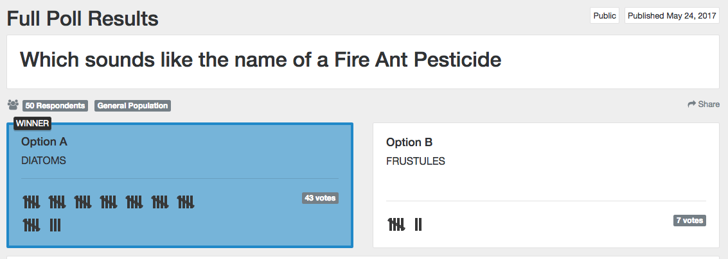Click the 43 votes badge
728x259 pixels.
(x=320, y=198)
